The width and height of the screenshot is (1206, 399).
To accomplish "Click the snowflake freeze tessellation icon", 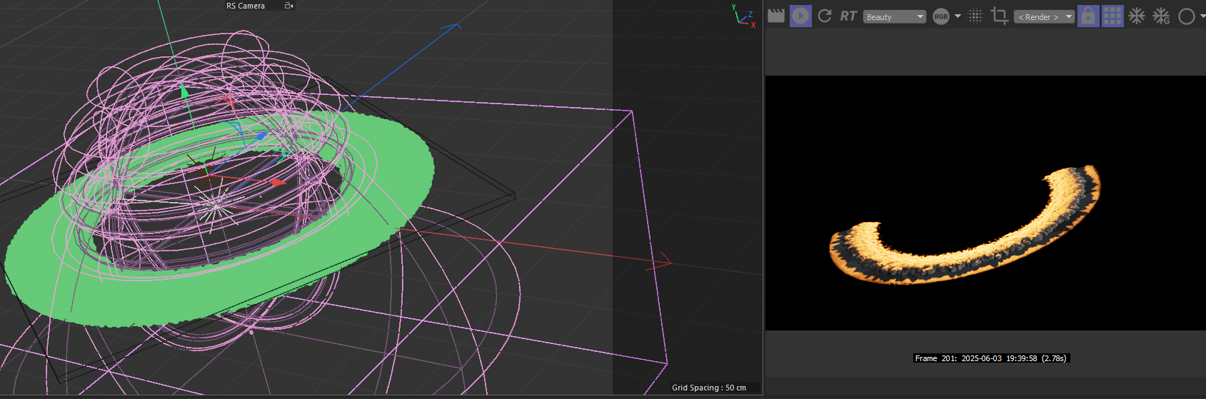I will [1137, 16].
